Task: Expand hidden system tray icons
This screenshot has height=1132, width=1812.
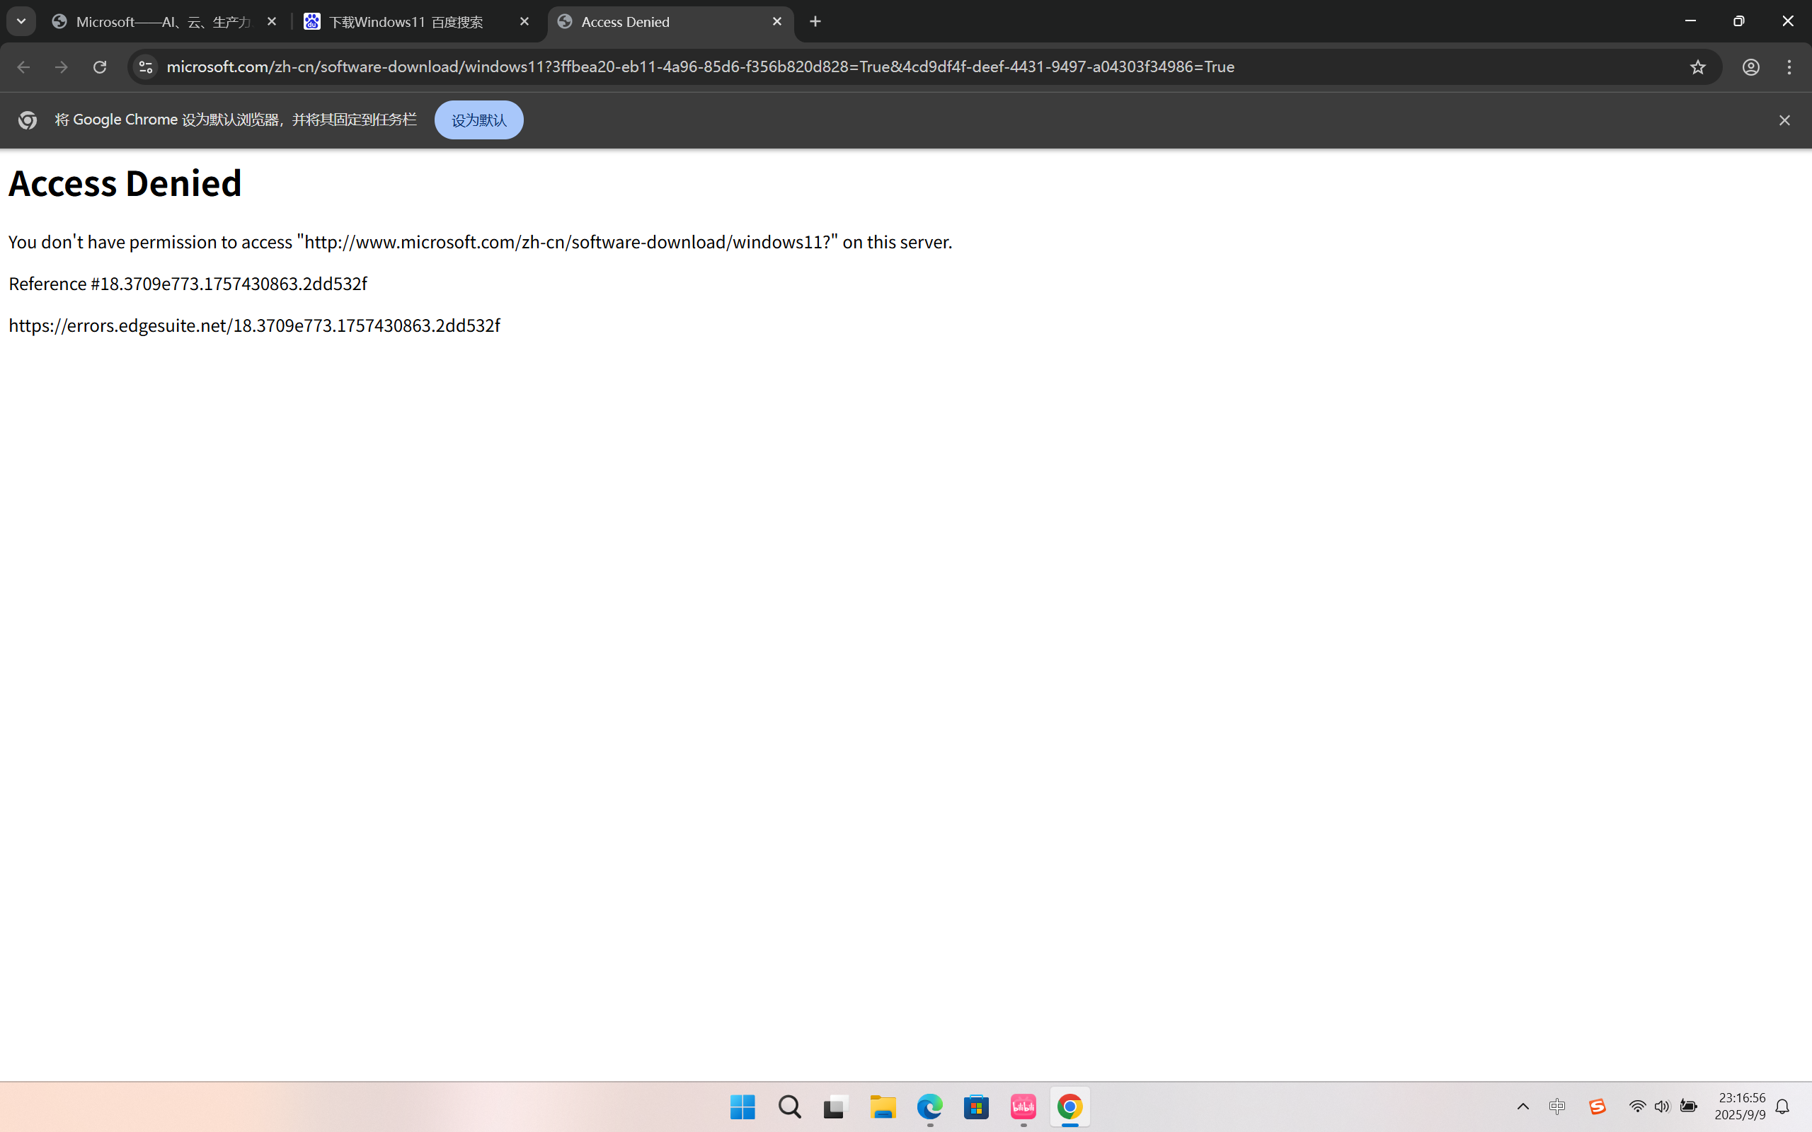Action: [x=1523, y=1107]
